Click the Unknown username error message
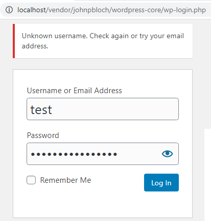 pyautogui.click(x=103, y=41)
